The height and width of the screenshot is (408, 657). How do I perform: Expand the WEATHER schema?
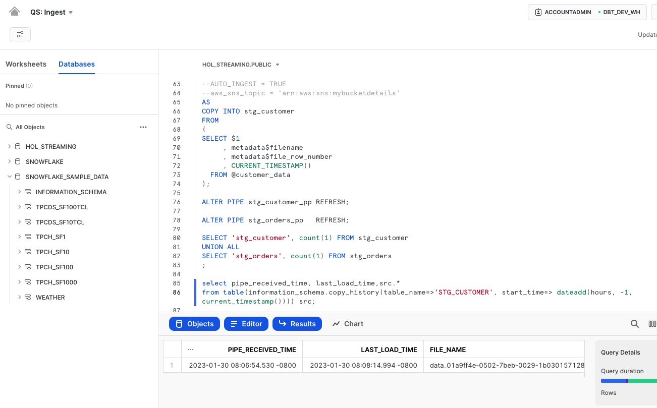pos(19,298)
